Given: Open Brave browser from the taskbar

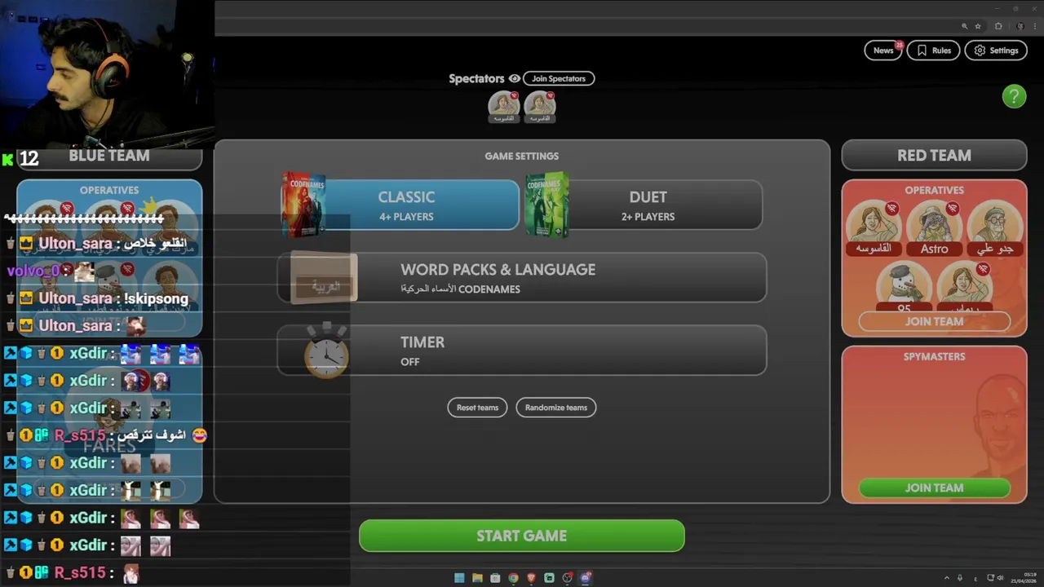Looking at the screenshot, I should pyautogui.click(x=531, y=578).
